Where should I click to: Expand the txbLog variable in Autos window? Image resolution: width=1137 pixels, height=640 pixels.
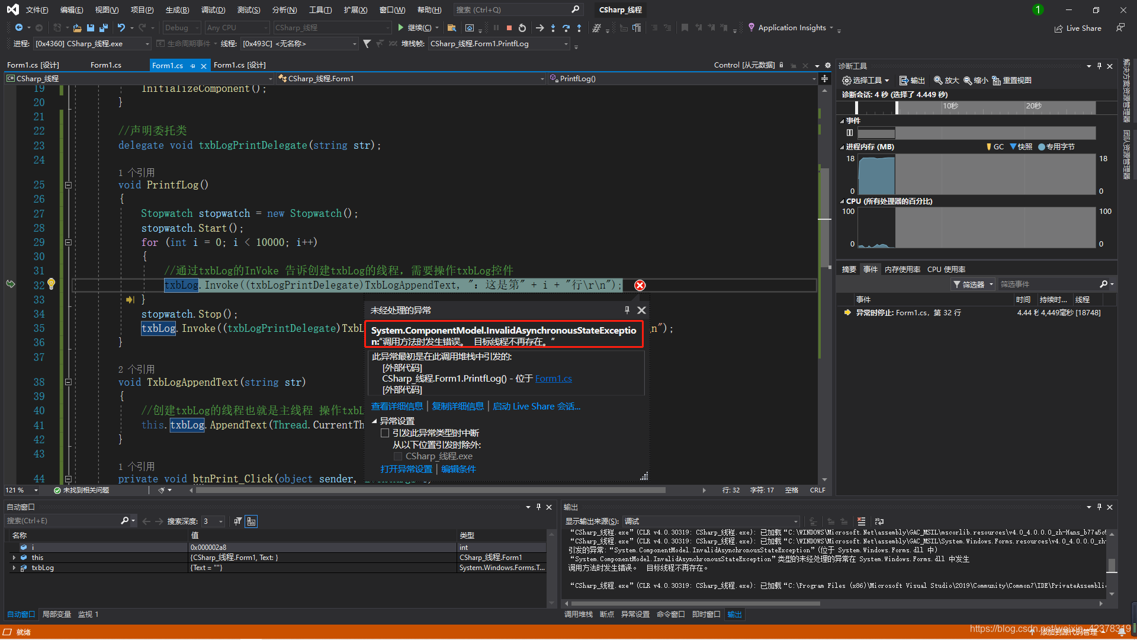tap(14, 568)
